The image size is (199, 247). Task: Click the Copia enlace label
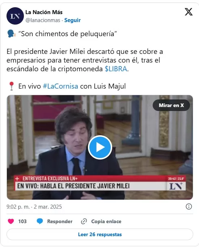pyautogui.click(x=106, y=221)
